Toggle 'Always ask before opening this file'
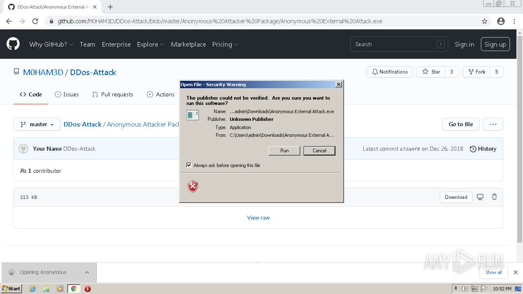The image size is (523, 294). 189,165
